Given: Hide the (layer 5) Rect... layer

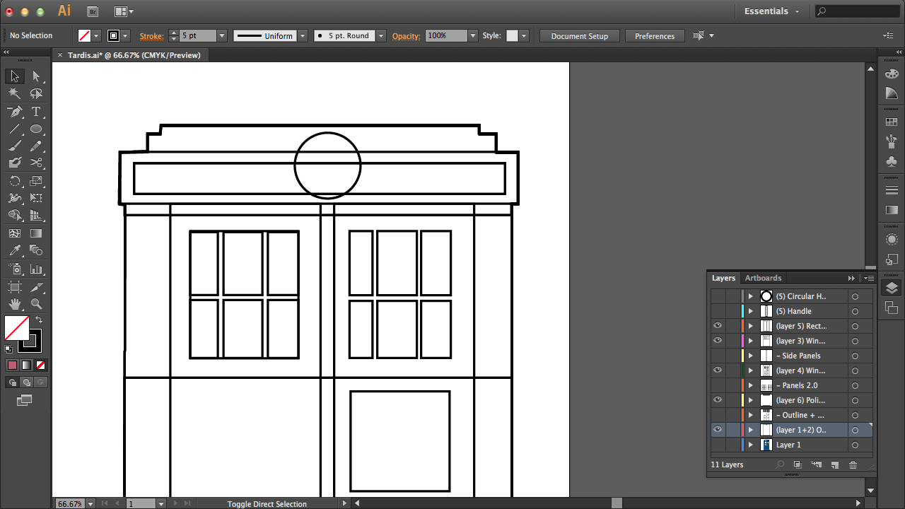Looking at the screenshot, I should 718,326.
